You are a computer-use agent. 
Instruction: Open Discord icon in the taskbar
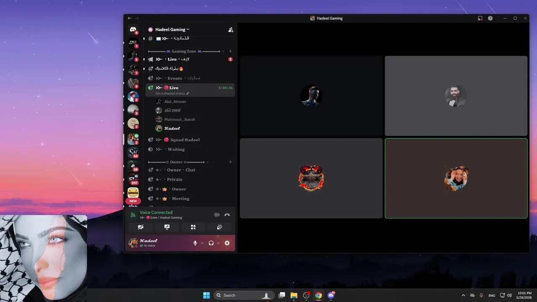pyautogui.click(x=331, y=295)
